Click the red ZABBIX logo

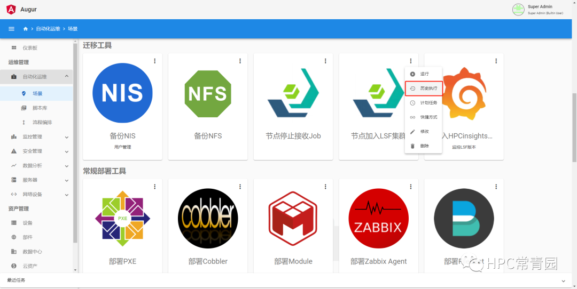tap(379, 219)
